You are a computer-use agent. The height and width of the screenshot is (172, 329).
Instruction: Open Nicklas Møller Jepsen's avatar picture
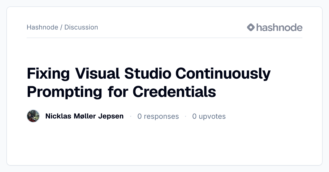(33, 116)
